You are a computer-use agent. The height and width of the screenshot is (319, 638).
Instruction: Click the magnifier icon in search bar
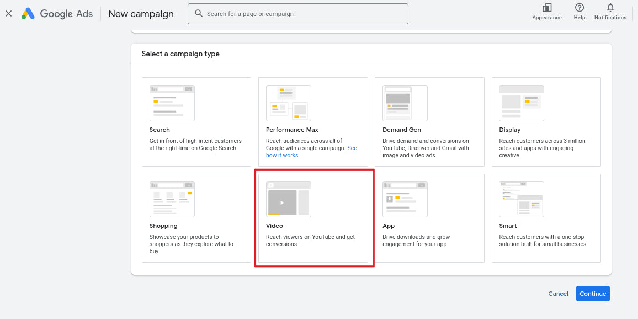pyautogui.click(x=199, y=13)
